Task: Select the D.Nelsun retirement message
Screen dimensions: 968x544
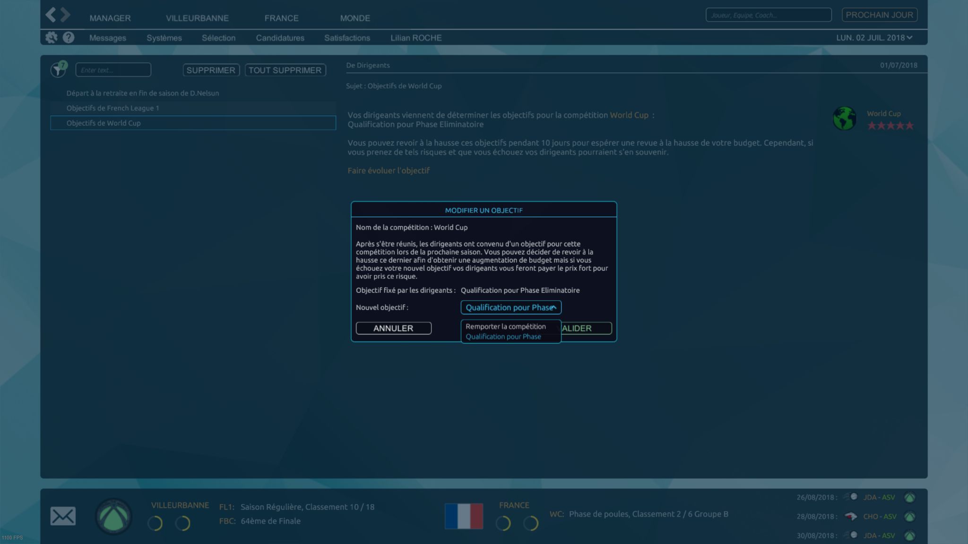Action: [x=193, y=93]
